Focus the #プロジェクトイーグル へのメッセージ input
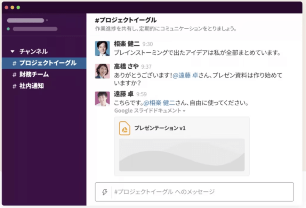This screenshot has height=208, width=306. click(194, 192)
